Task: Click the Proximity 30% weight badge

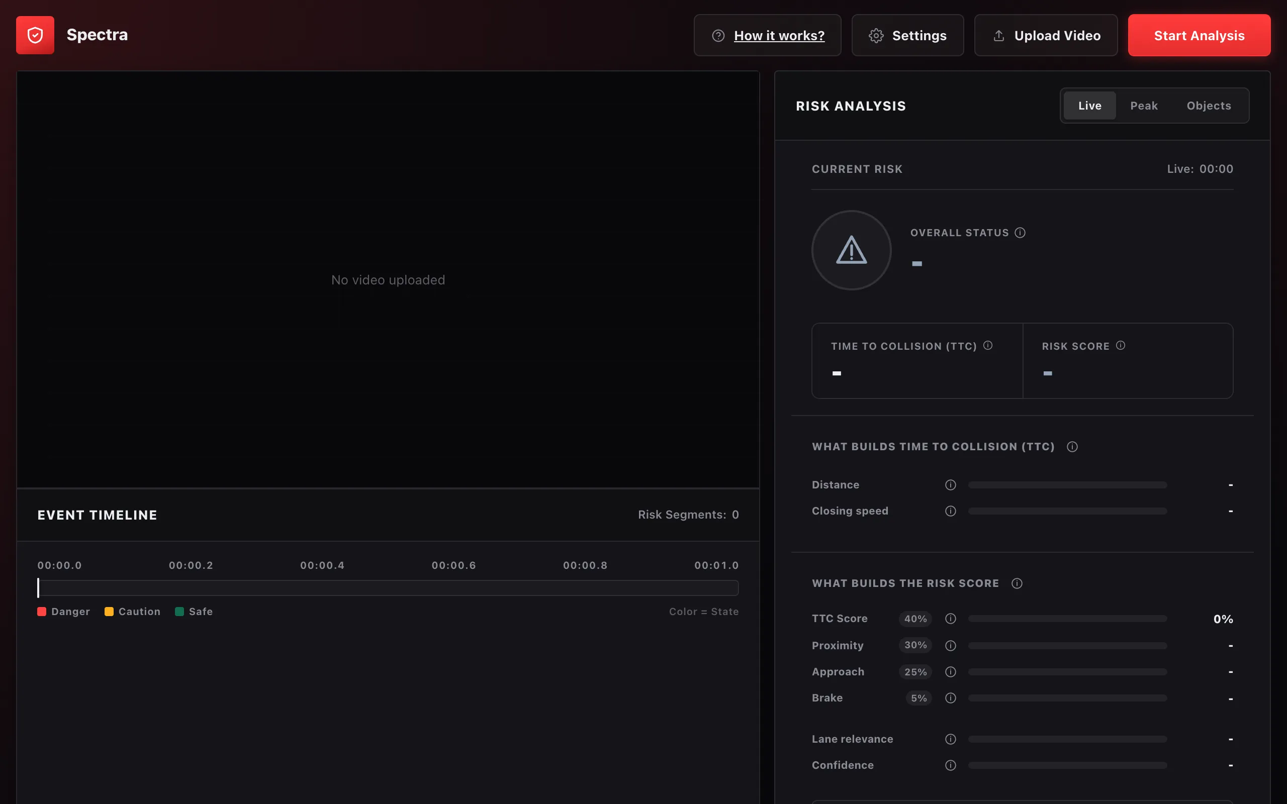Action: (x=915, y=645)
